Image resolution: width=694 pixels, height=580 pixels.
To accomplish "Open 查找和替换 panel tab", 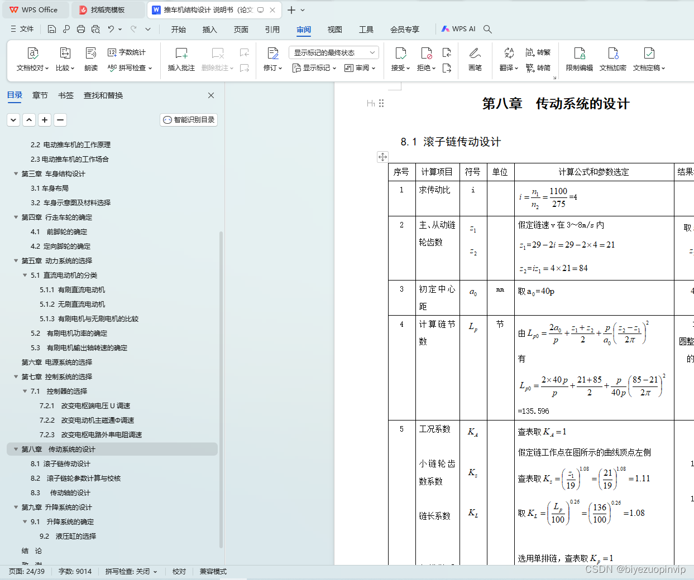I will tap(103, 95).
